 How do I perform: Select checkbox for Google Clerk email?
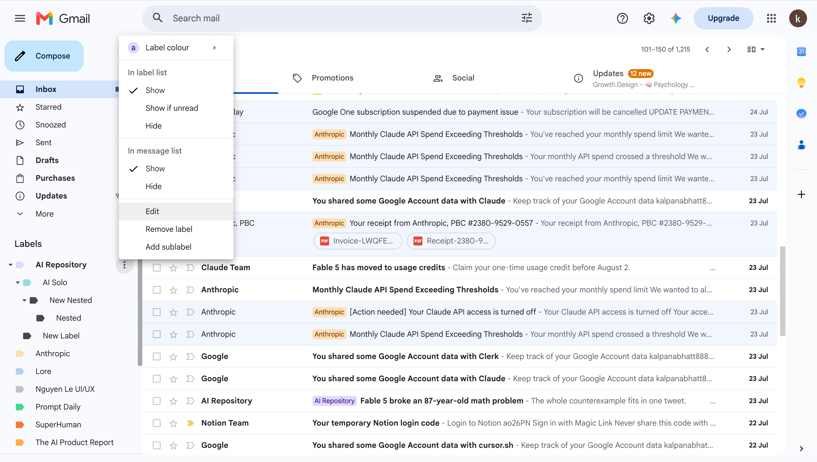click(x=156, y=356)
